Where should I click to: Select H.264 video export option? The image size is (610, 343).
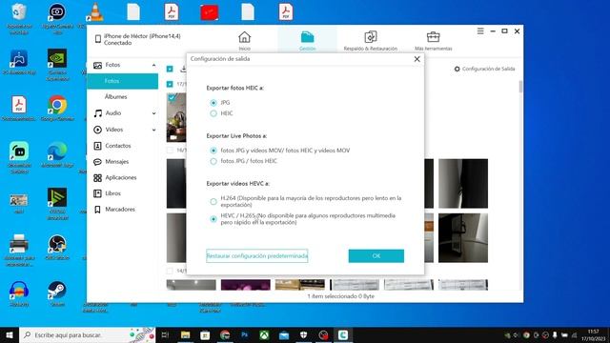213,201
